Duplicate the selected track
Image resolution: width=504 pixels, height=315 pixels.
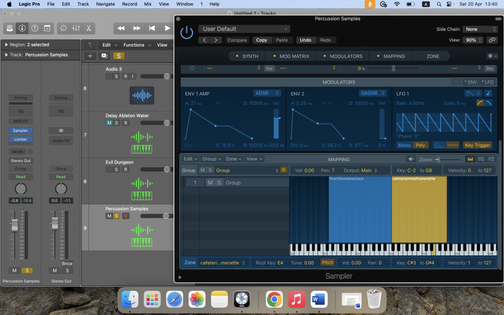point(104,56)
